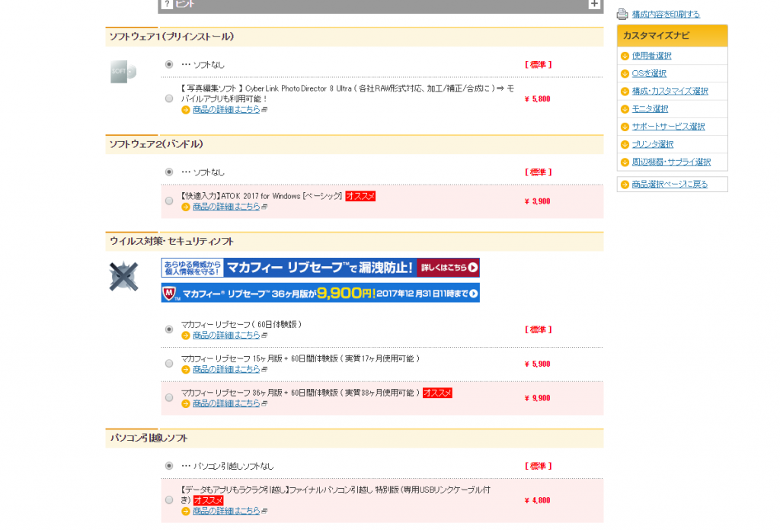Open the 構成内容を印刷する link
This screenshot has height=530, width=780.
pyautogui.click(x=666, y=14)
